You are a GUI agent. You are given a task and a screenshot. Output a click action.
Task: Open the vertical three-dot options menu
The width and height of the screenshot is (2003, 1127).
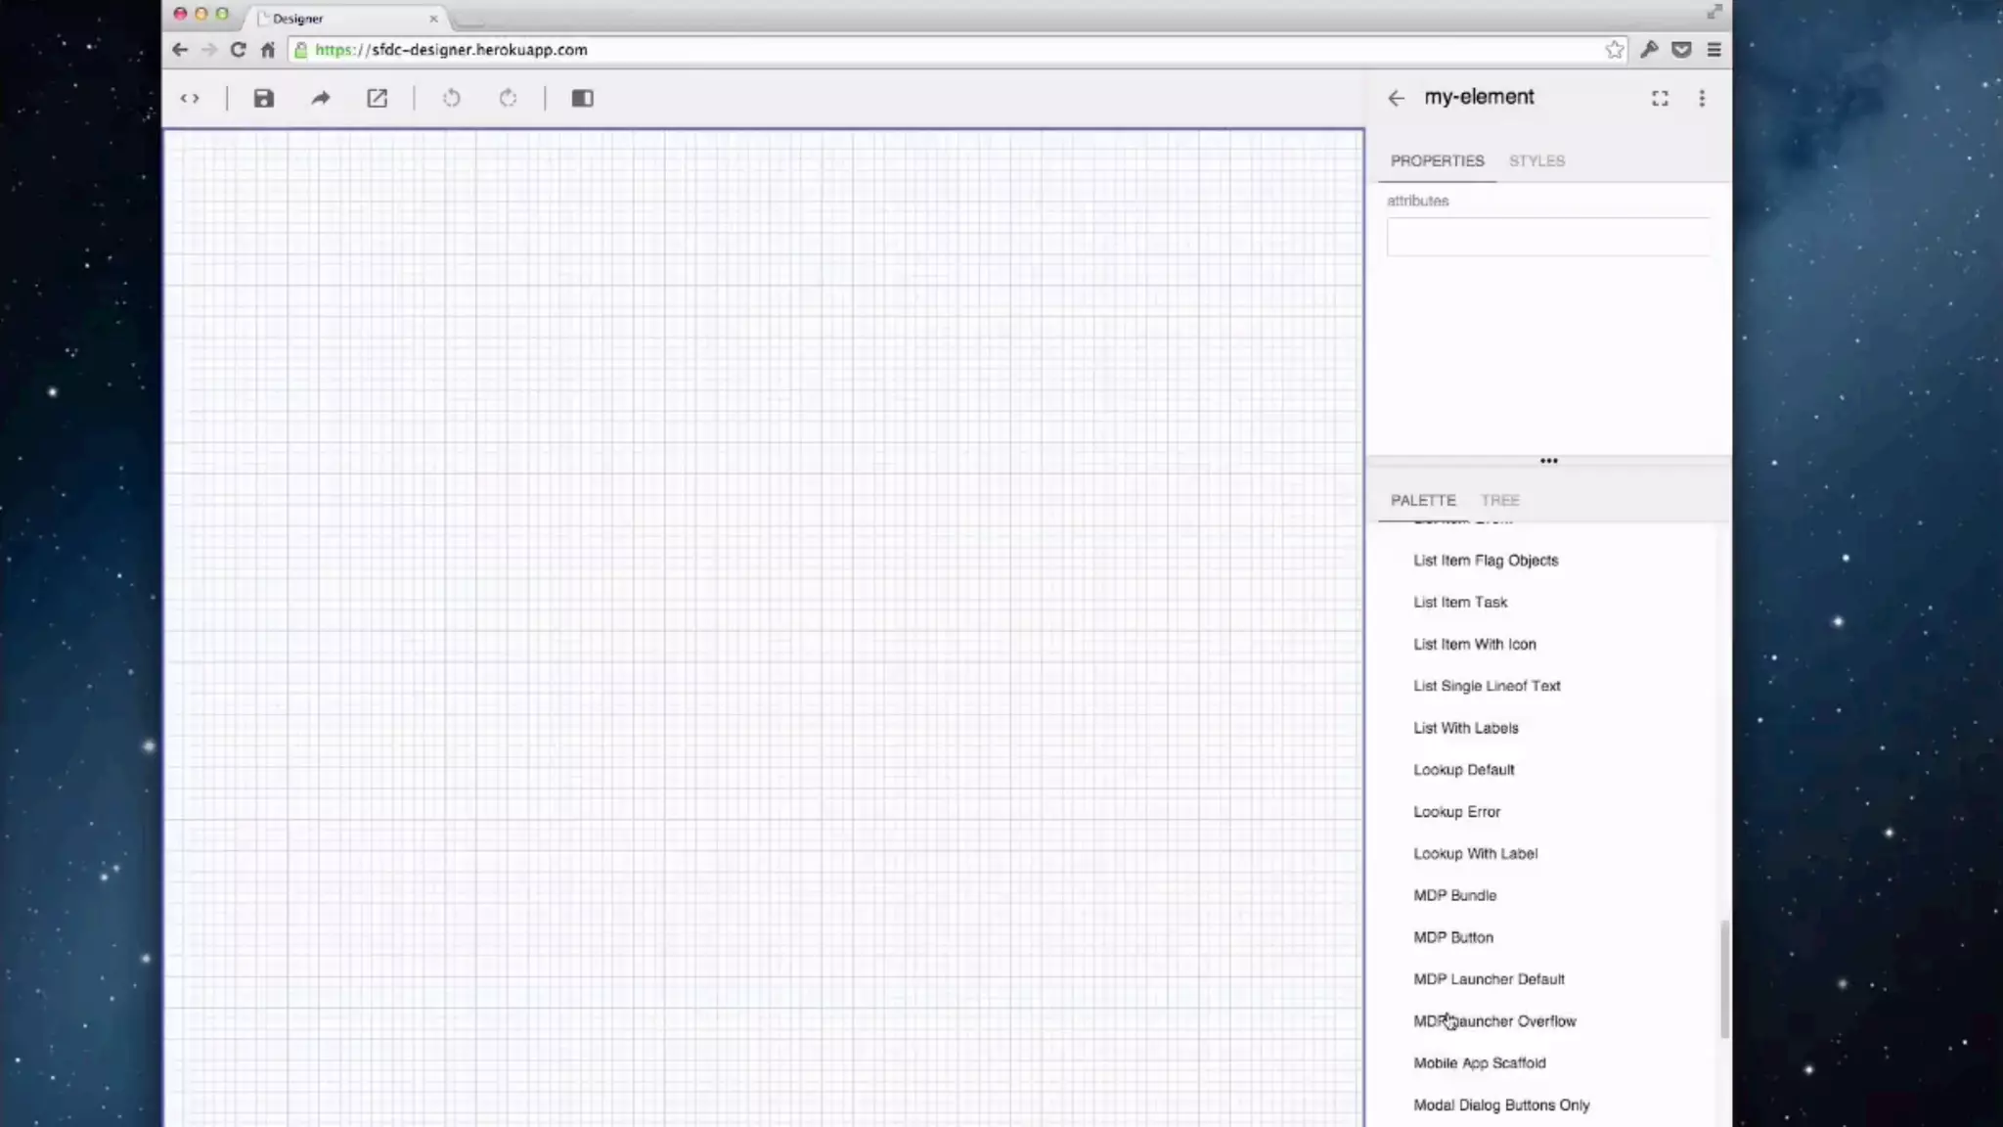[x=1702, y=98]
